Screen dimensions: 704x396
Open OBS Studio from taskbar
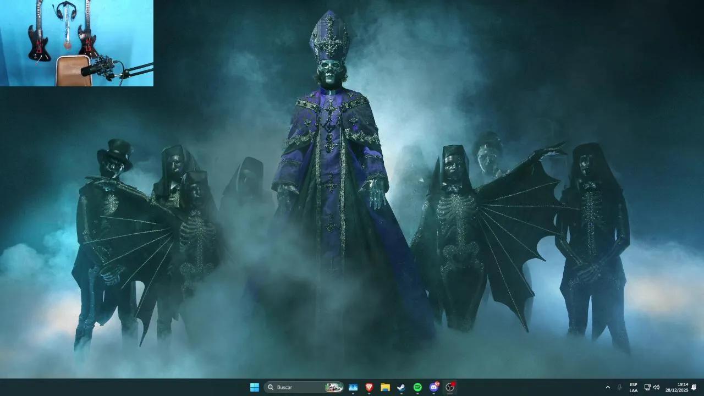[x=450, y=387]
